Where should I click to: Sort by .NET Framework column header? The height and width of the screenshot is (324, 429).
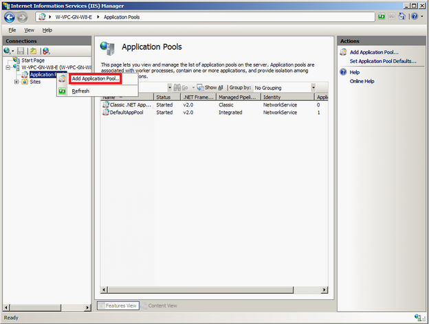coord(199,97)
